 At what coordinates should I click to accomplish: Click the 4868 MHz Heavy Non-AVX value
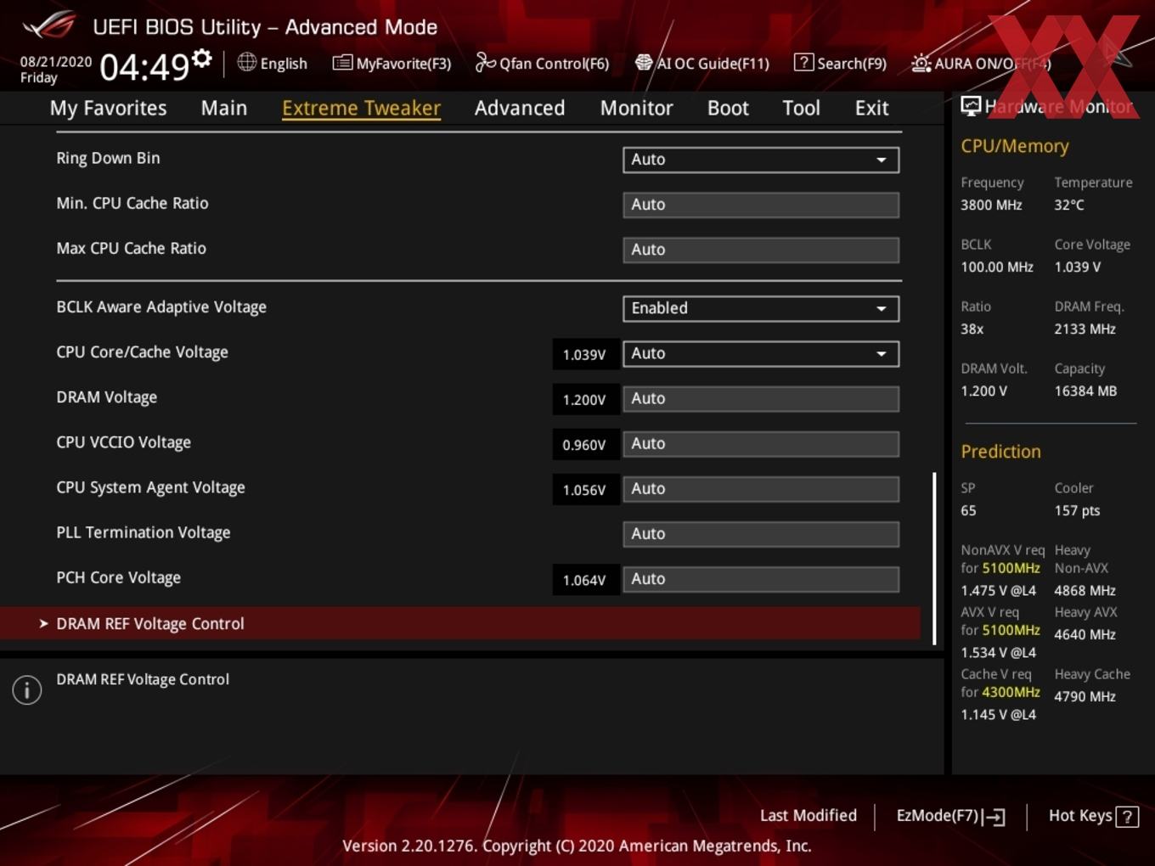click(x=1085, y=590)
